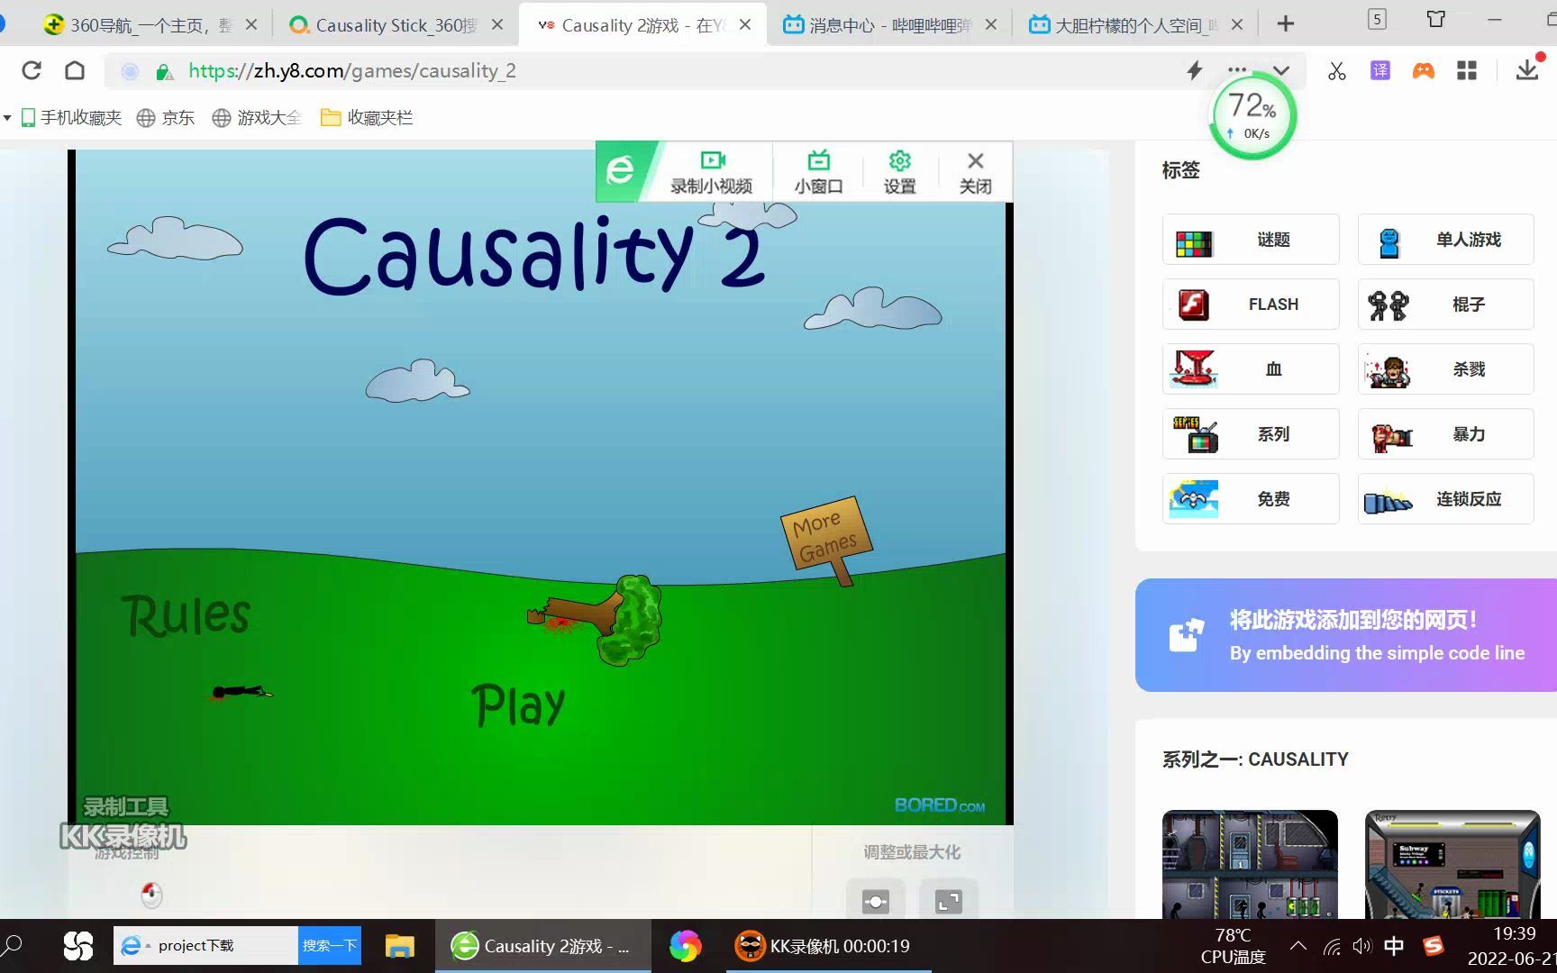Open the game Rules
Screen dimensions: 1557x973
click(186, 615)
